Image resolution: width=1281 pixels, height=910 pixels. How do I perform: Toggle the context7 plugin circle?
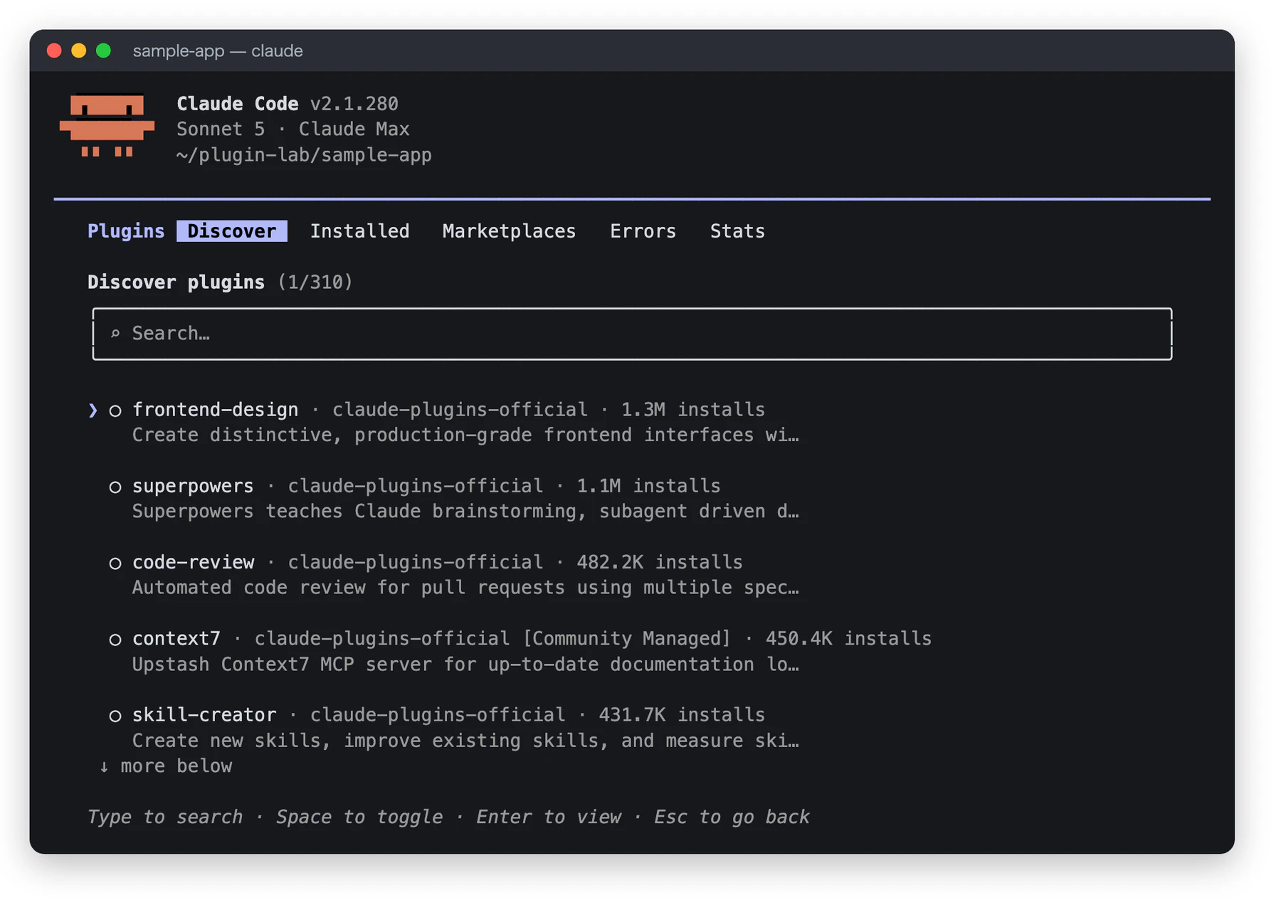pos(115,640)
